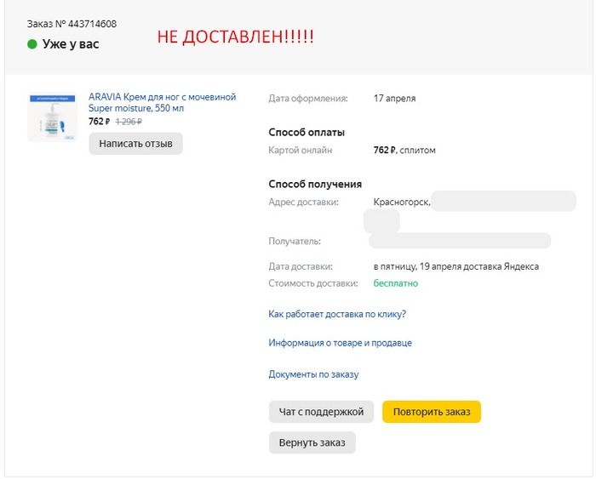Click the current price '762 ₽'
Screen dimensions: 596x479
point(100,122)
